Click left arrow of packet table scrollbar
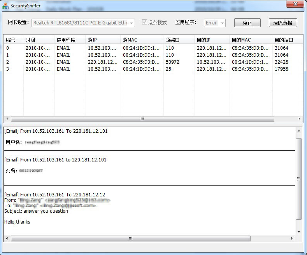The height and width of the screenshot is (255, 307). [7, 119]
